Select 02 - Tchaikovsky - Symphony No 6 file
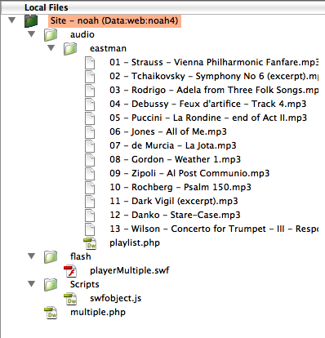325x338 pixels. click(214, 76)
